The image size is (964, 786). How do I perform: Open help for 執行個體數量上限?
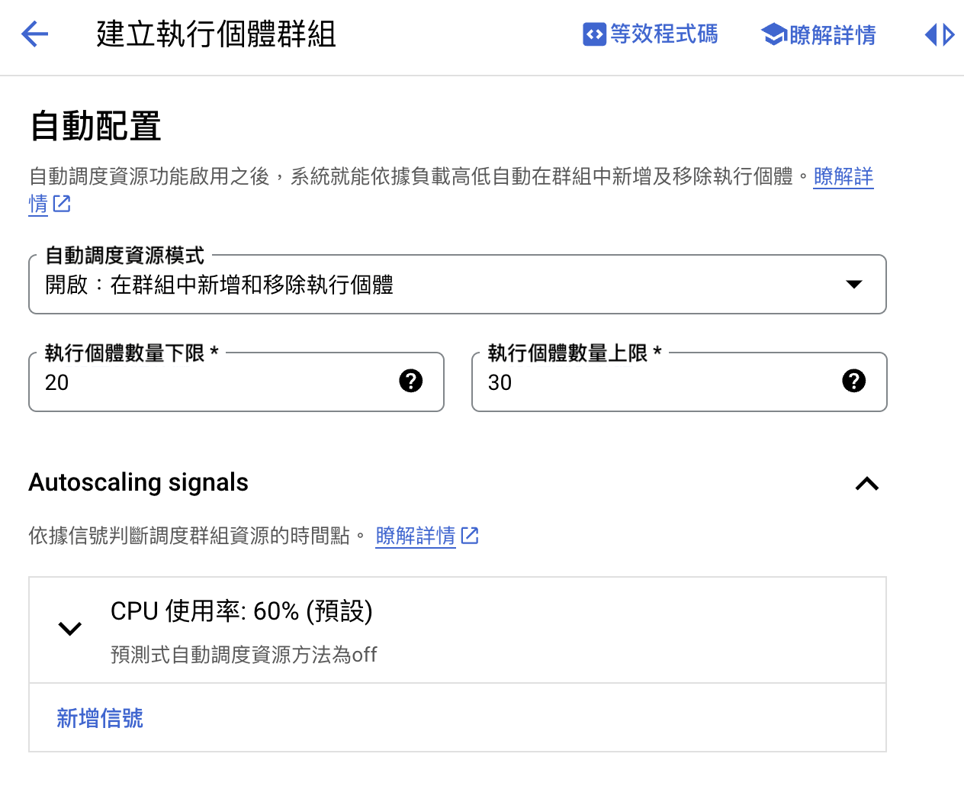coord(853,382)
